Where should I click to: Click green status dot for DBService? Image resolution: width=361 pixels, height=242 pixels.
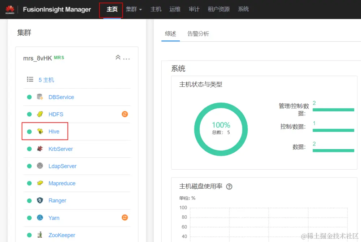coord(29,97)
